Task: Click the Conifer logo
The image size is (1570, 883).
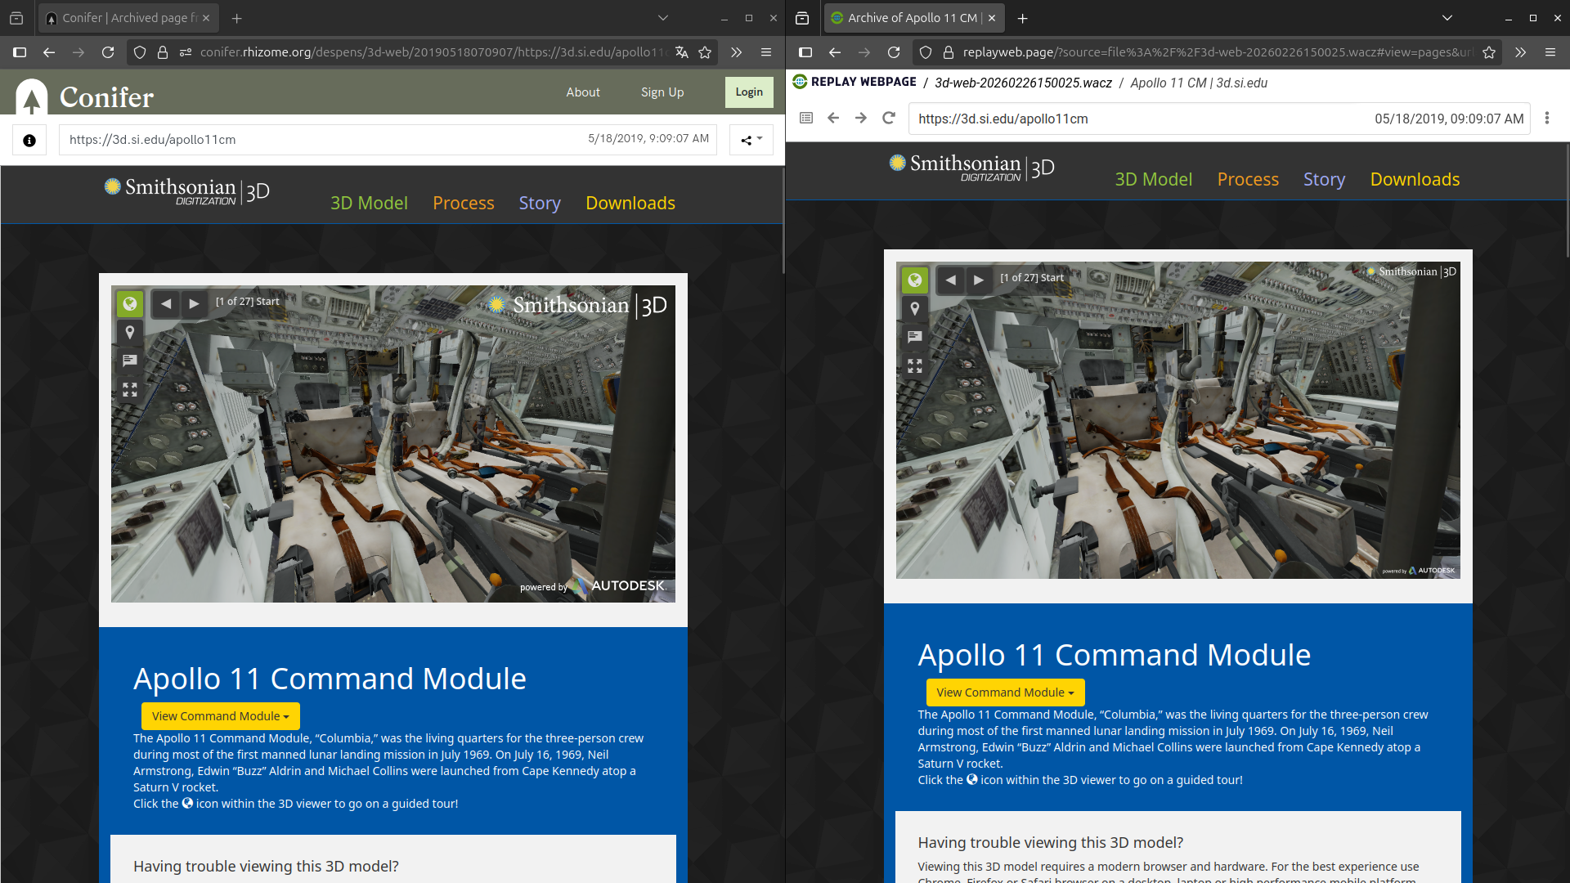Action: [x=84, y=96]
